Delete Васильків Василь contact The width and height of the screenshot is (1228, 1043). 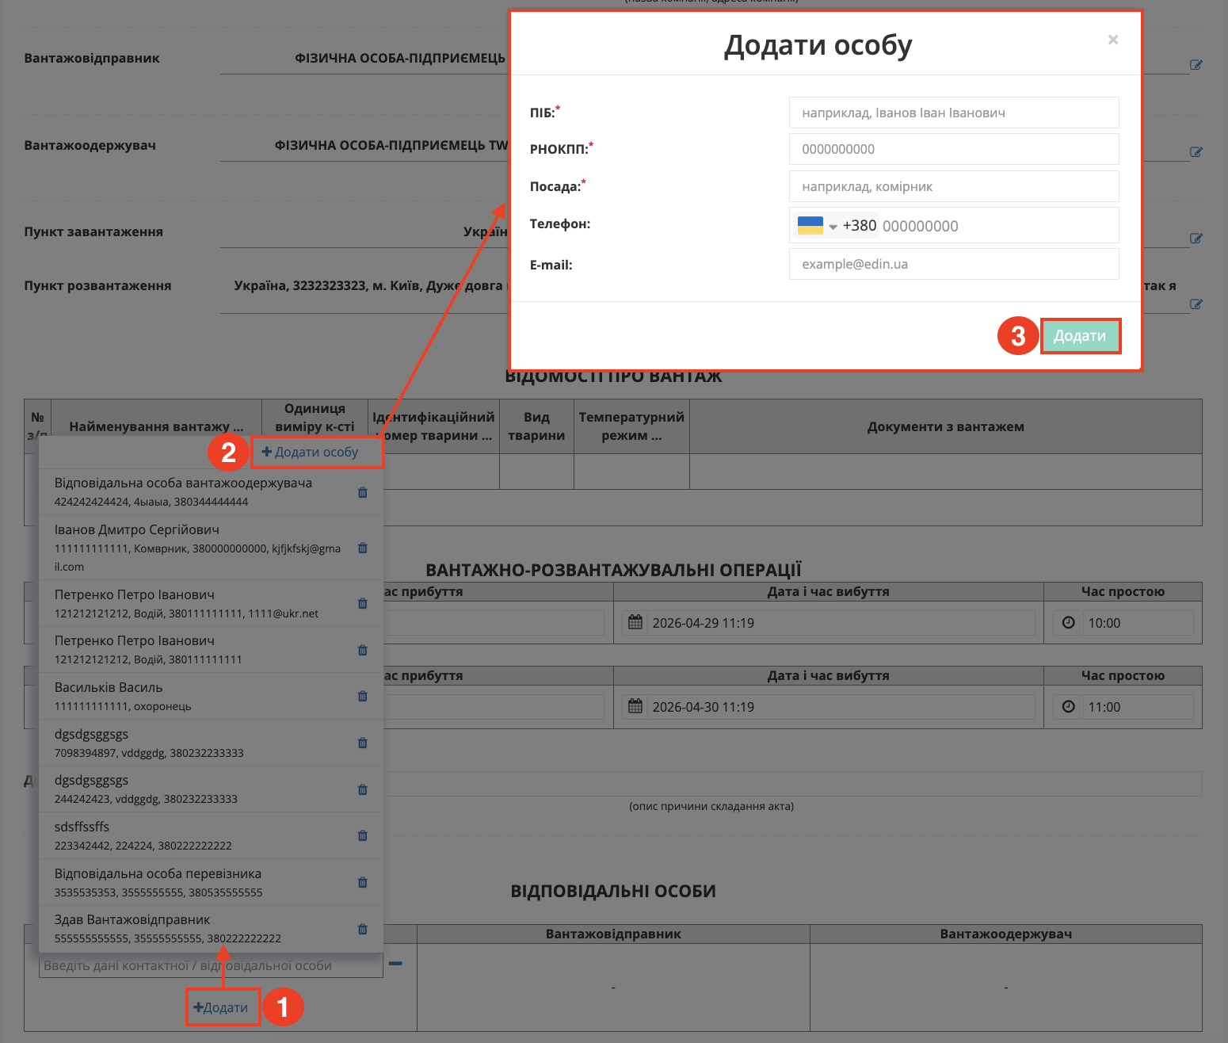(363, 696)
